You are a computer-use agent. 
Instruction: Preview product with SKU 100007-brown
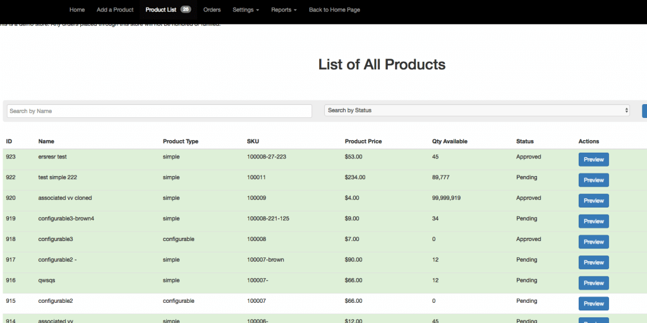point(593,262)
